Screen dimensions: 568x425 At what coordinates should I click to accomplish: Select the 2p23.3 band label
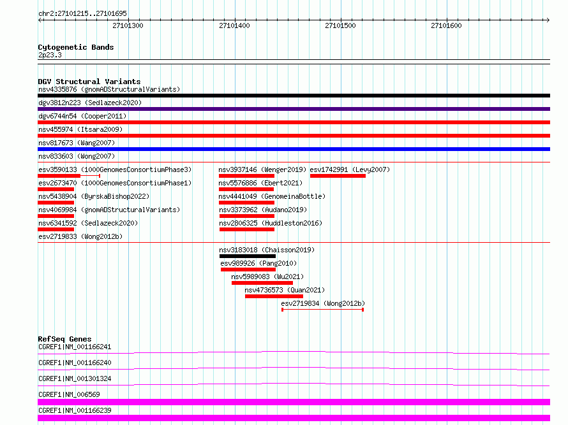[x=50, y=55]
